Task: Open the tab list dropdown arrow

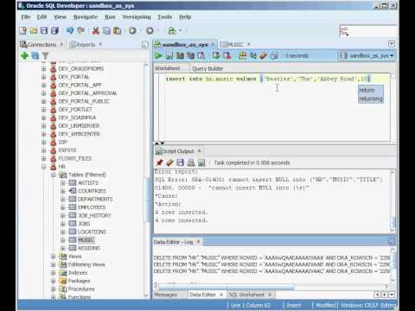Action: pos(392,44)
